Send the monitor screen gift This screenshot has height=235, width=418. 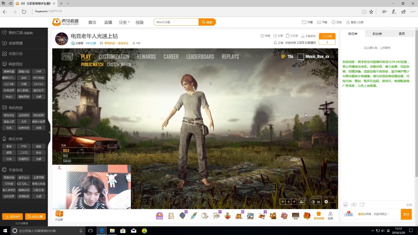coord(296,216)
